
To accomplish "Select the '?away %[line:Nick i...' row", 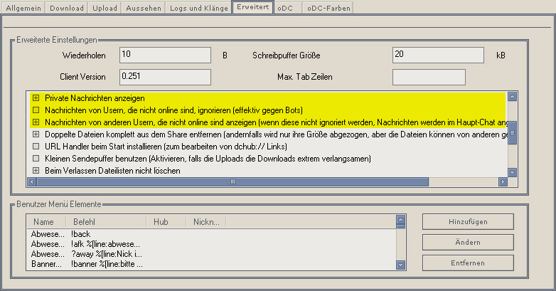I will pos(211,254).
